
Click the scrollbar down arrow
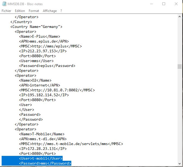tap(180, 164)
